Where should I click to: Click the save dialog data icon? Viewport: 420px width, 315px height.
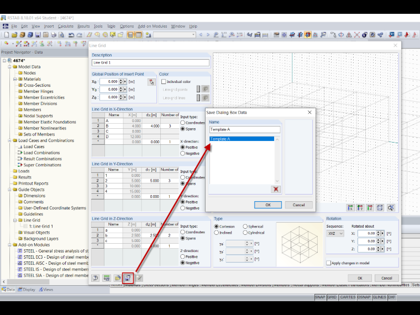coord(128,278)
